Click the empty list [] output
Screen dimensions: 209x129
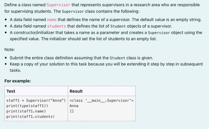click(x=72, y=111)
